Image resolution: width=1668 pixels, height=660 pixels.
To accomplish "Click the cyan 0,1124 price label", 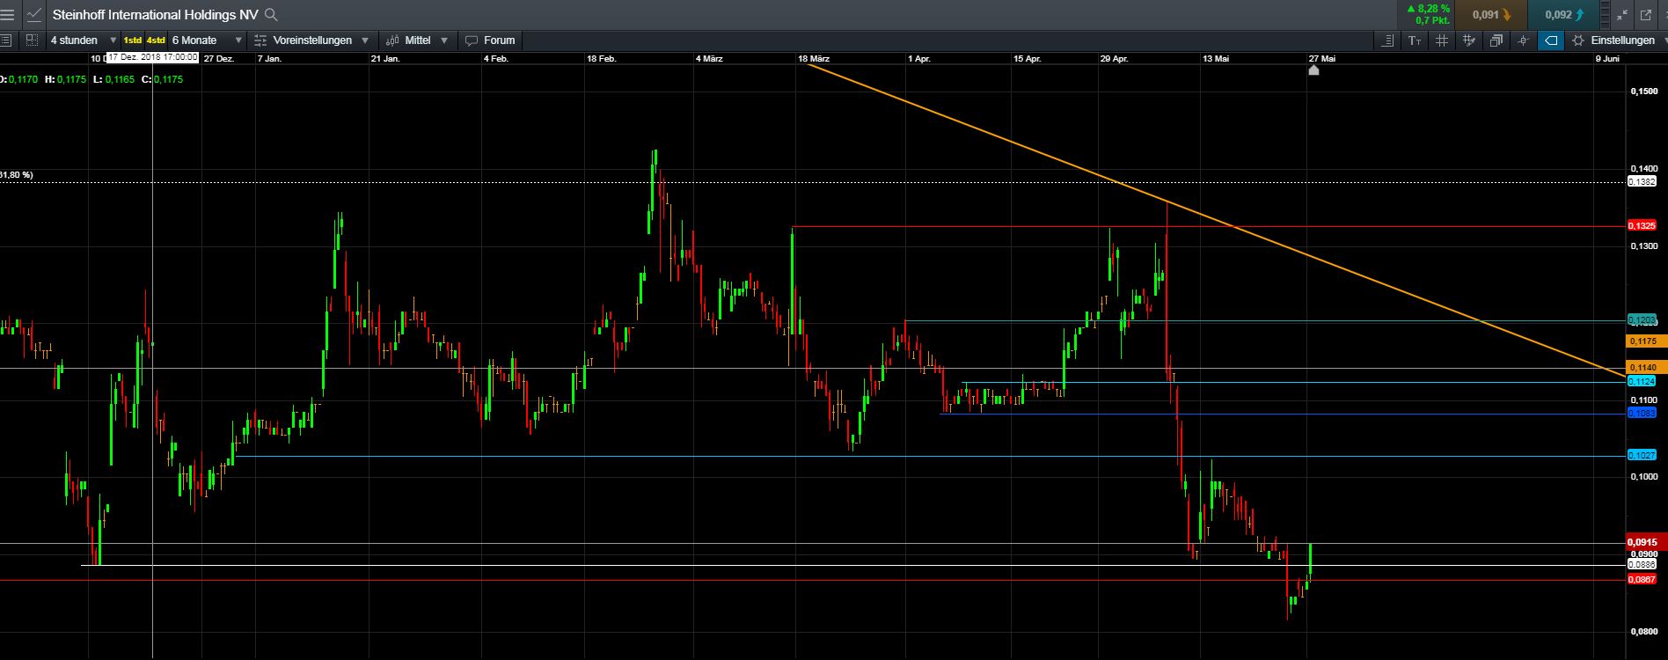I will click(x=1642, y=381).
